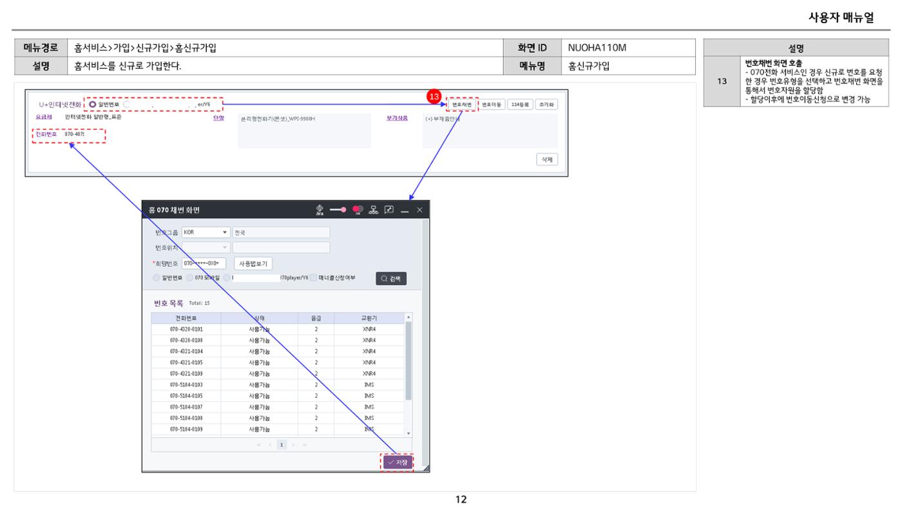Click the 희망번호 input field
This screenshot has height=508, width=902.
pos(204,263)
